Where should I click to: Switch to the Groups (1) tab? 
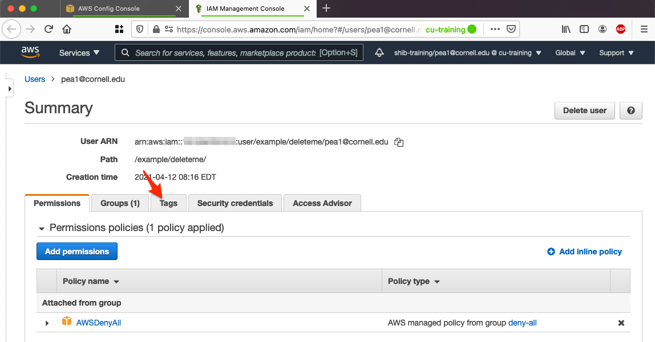pyautogui.click(x=120, y=203)
